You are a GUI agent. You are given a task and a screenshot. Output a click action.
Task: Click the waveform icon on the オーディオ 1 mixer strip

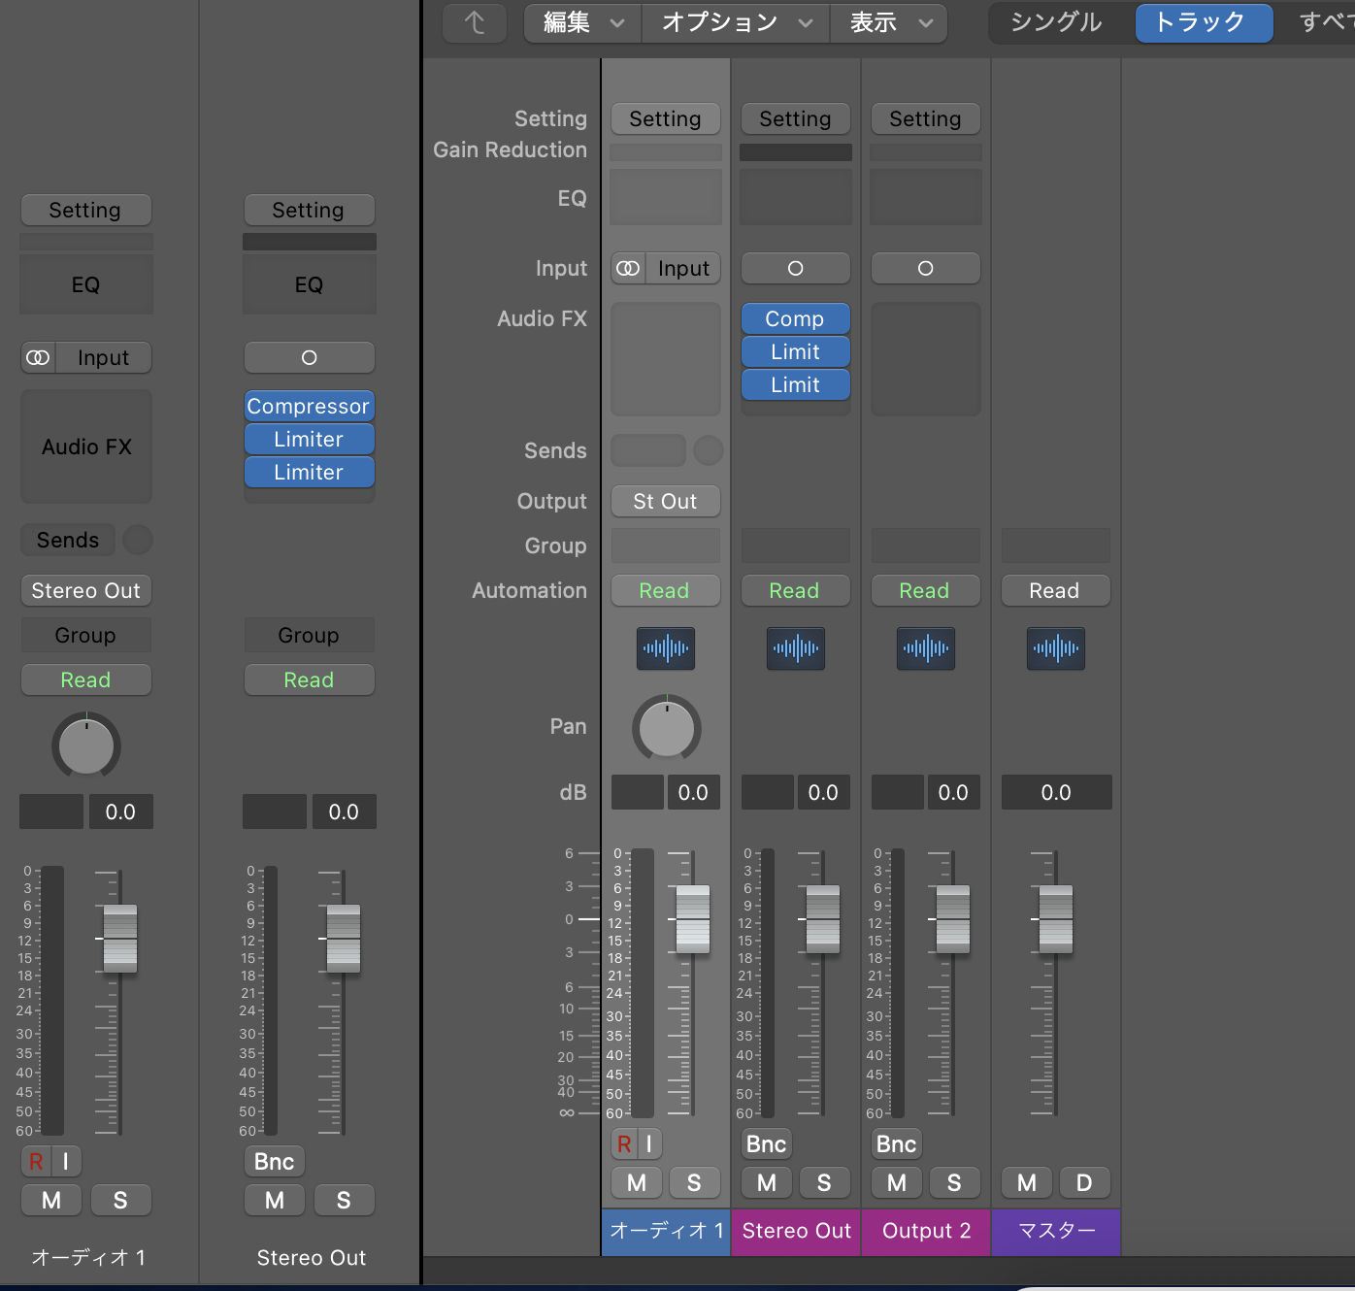click(666, 647)
